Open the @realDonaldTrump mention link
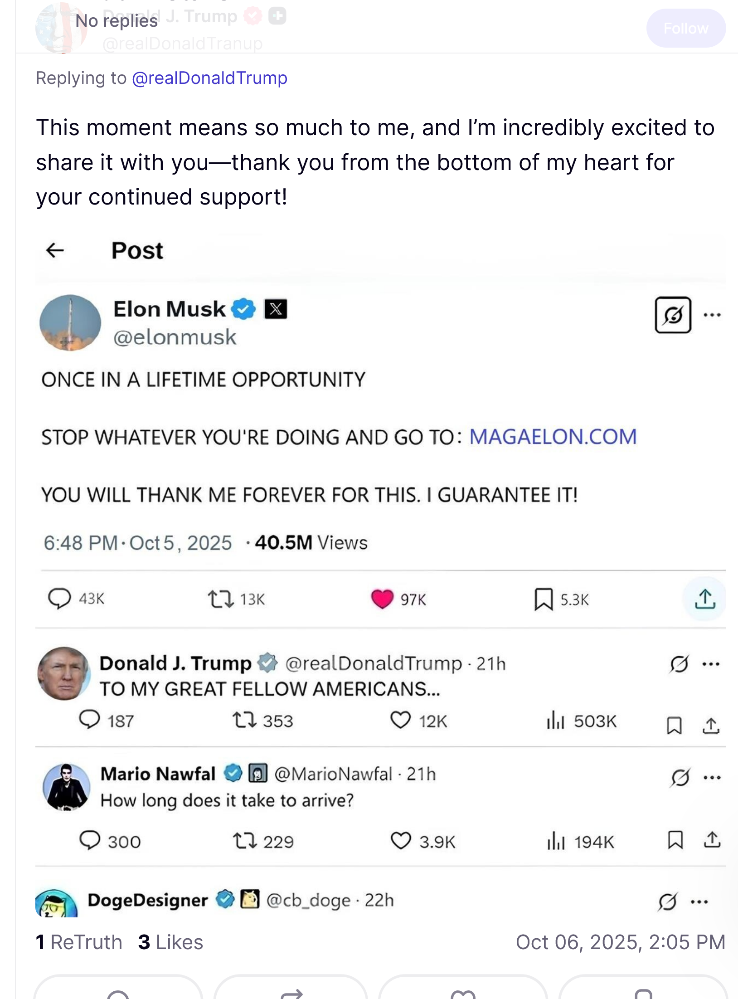The height and width of the screenshot is (999, 738). pyautogui.click(x=209, y=78)
